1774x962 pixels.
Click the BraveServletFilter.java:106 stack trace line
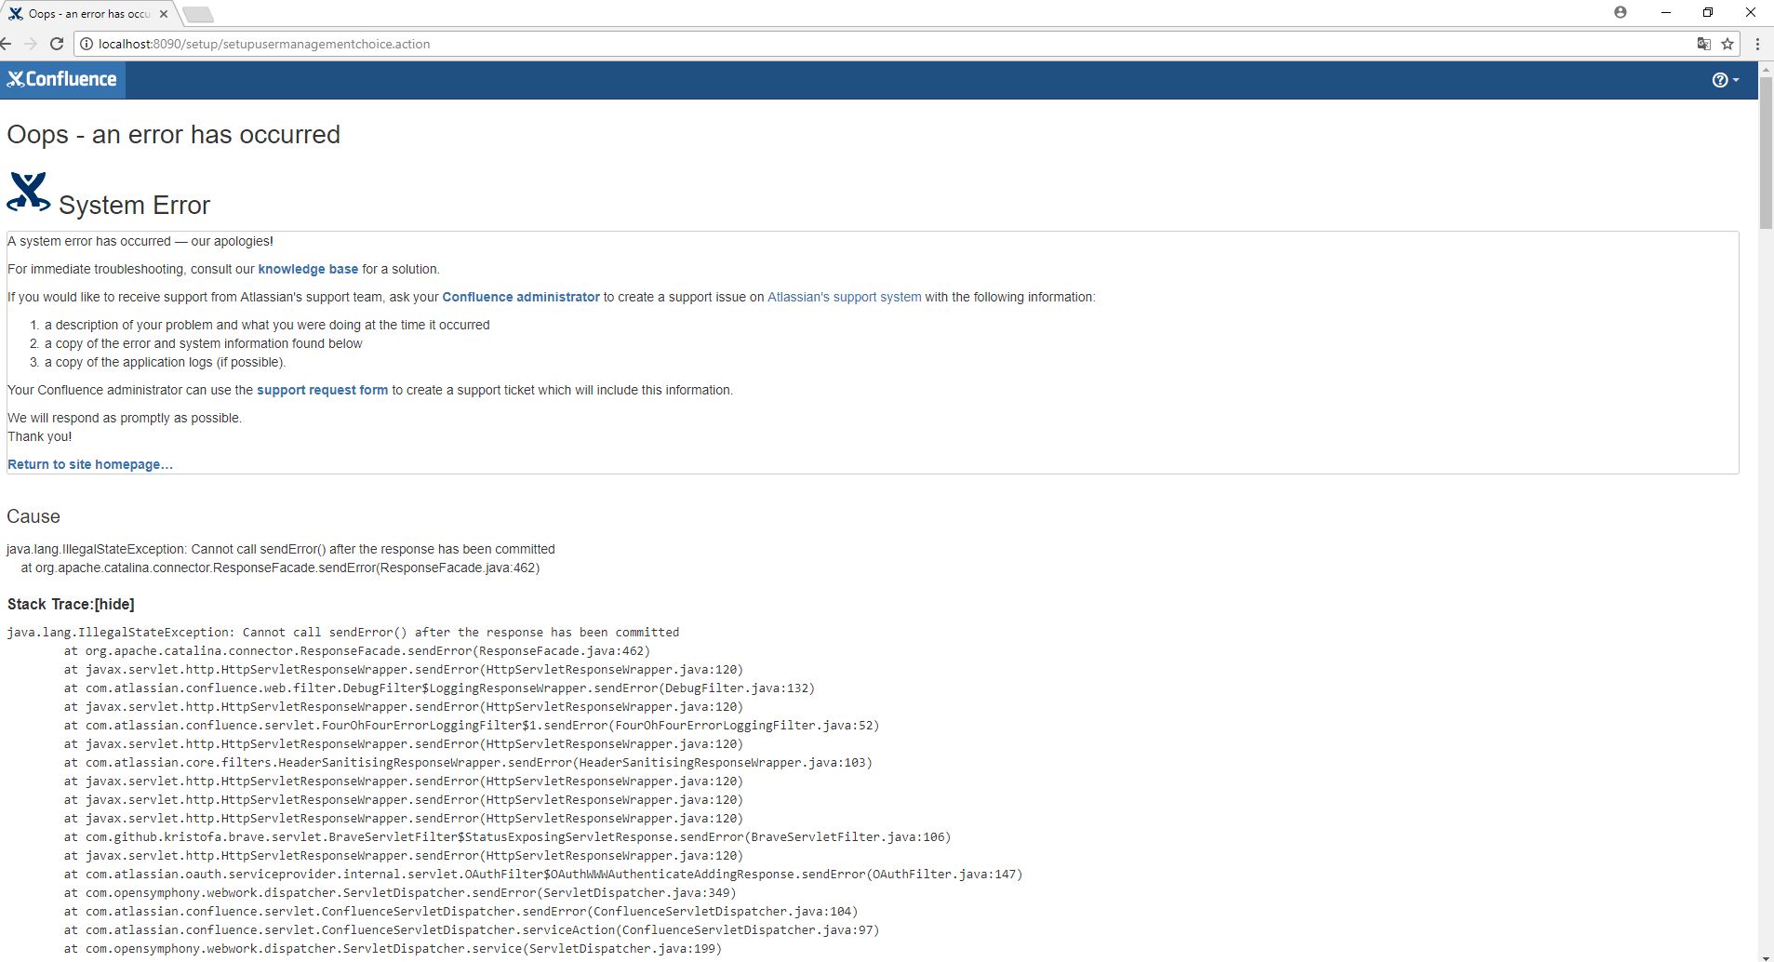point(507,837)
